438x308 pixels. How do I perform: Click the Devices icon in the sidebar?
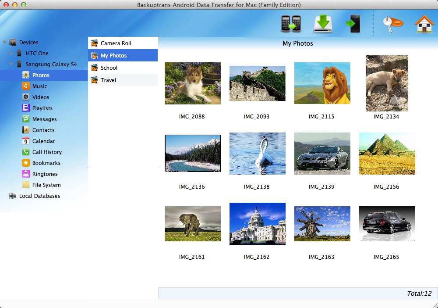(x=13, y=42)
